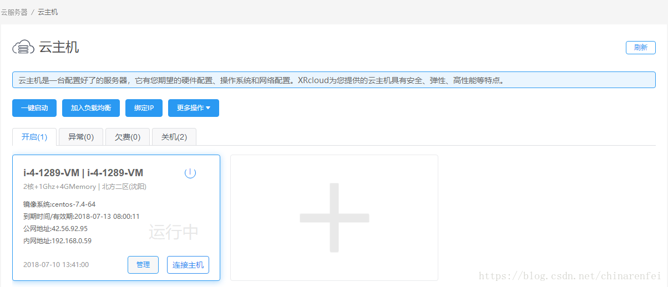The width and height of the screenshot is (668, 287).
Task: Click the 2018-07-10 13:41:00 timestamp
Action: [56, 265]
